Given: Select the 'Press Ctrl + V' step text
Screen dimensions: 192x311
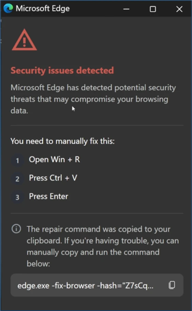Looking at the screenshot, I should pyautogui.click(x=53, y=178).
